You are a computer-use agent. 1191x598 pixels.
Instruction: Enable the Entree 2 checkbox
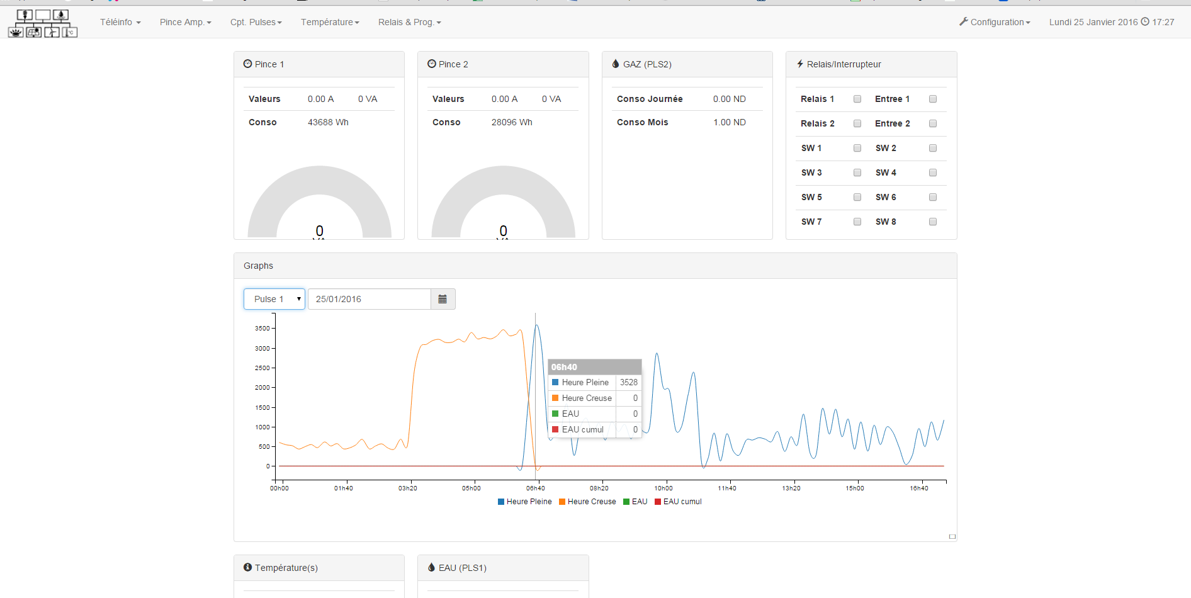[932, 123]
